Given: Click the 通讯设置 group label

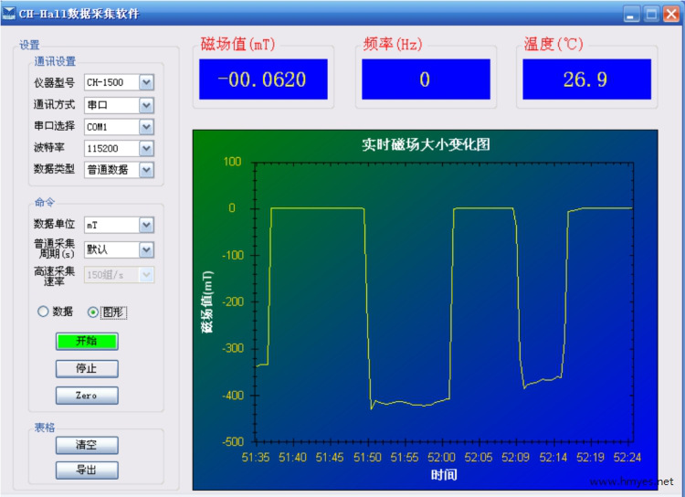Looking at the screenshot, I should pos(55,61).
